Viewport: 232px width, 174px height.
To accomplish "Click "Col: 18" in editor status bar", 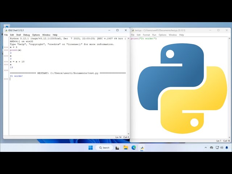I will pos(227,141).
